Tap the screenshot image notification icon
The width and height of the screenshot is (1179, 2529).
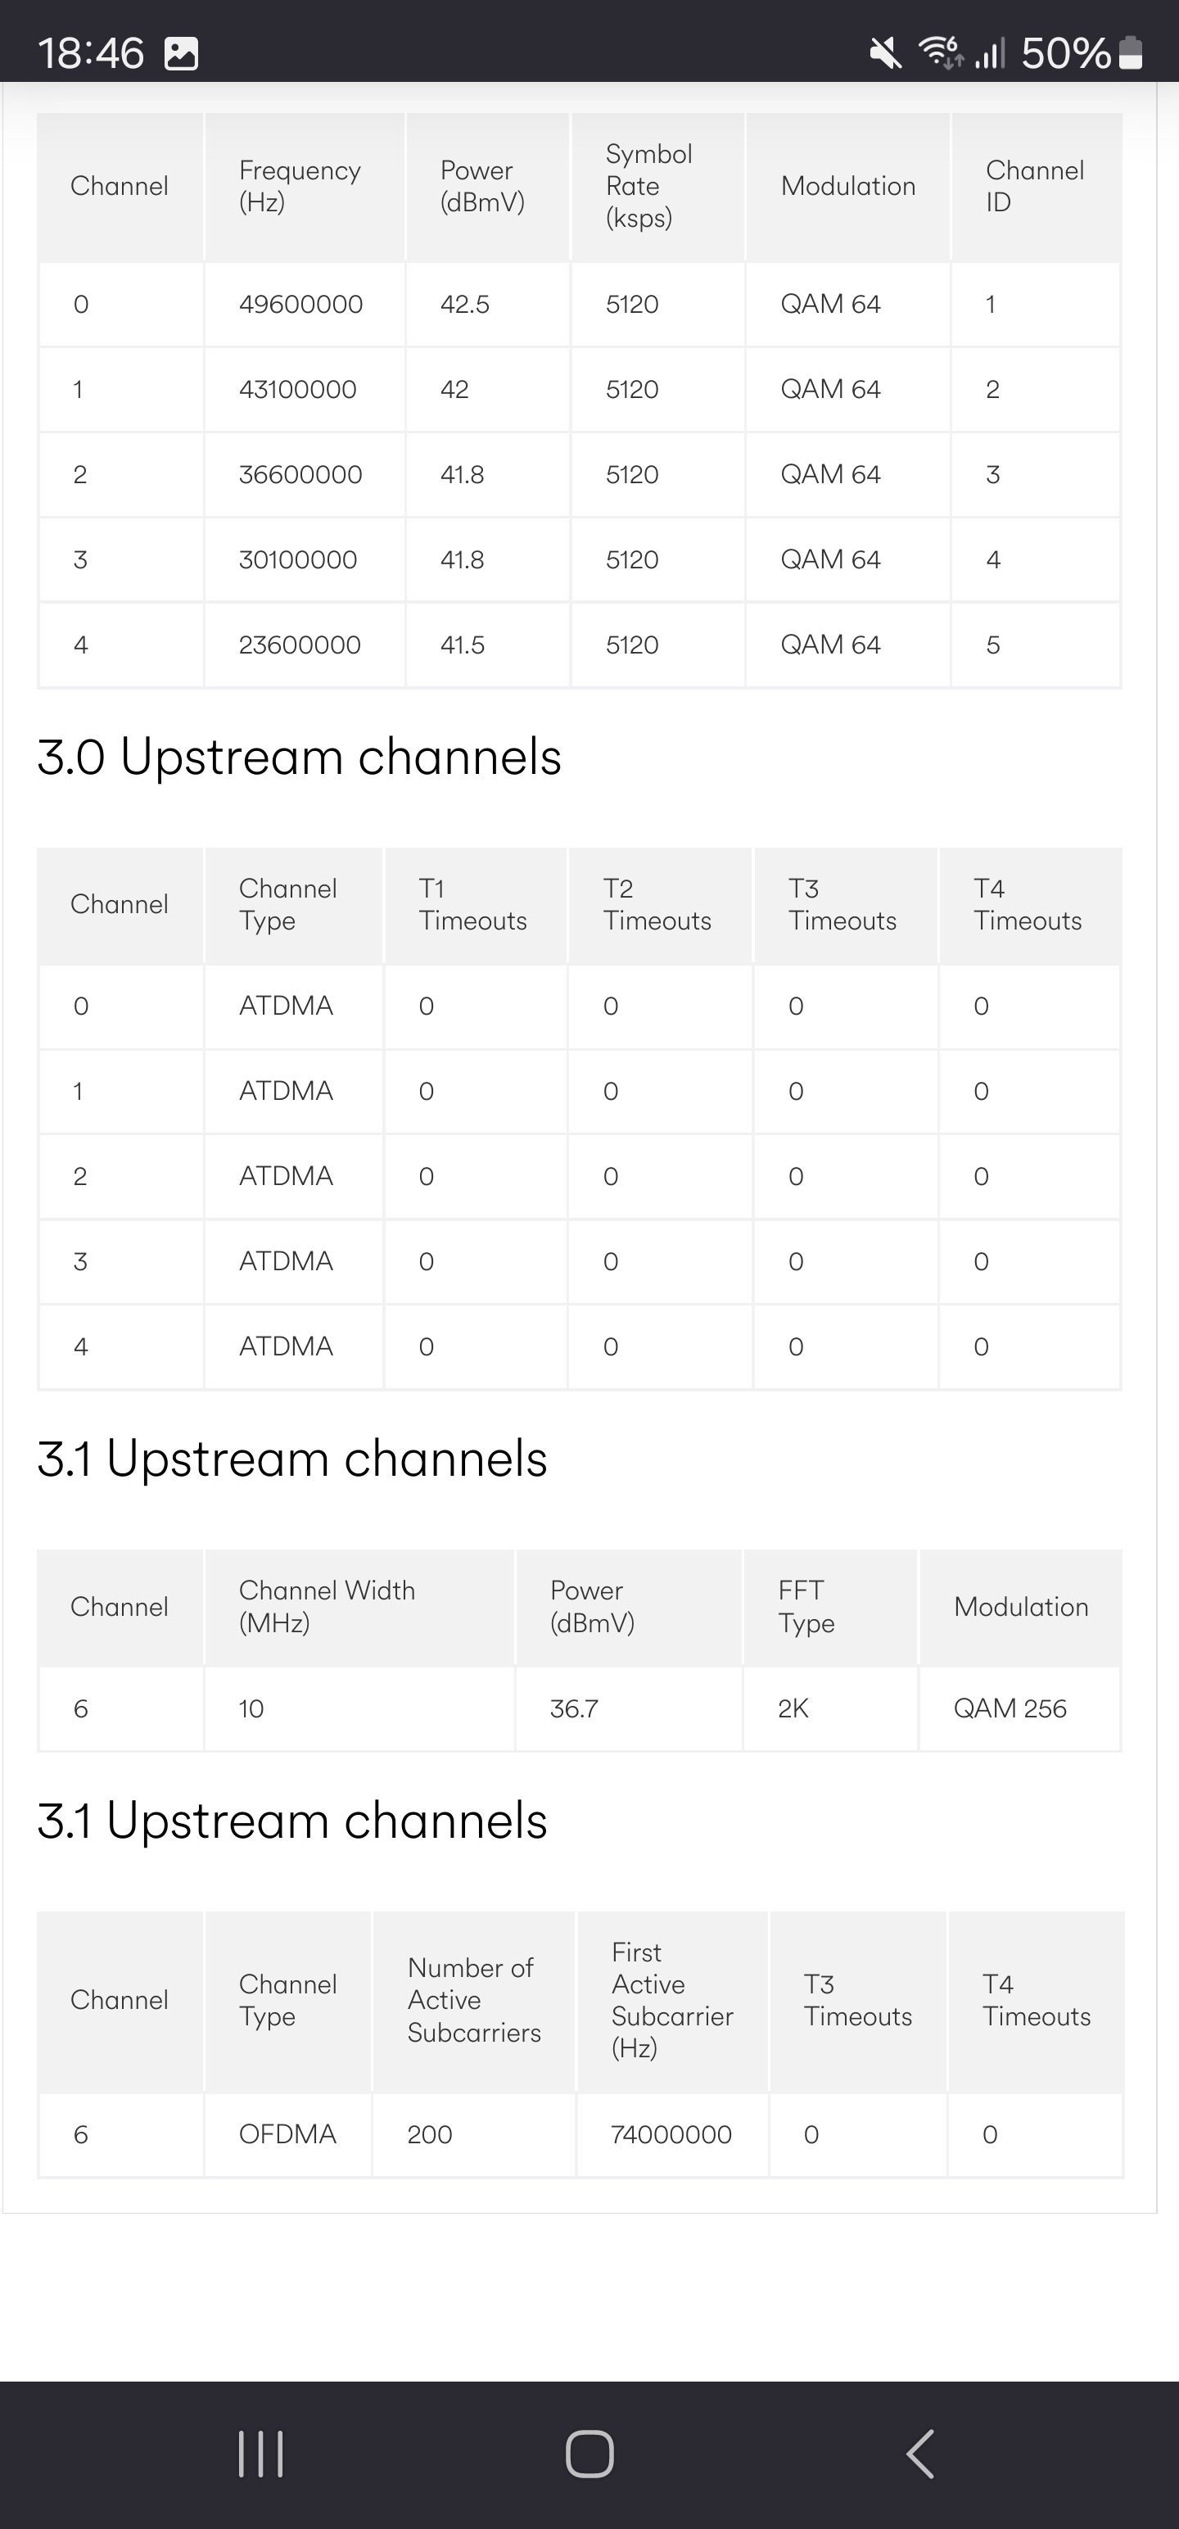pyautogui.click(x=181, y=53)
